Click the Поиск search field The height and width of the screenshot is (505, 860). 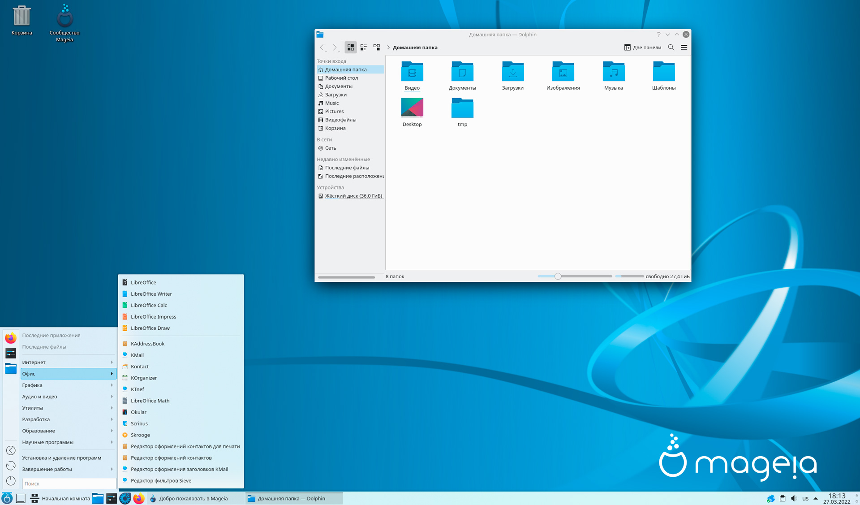(69, 483)
